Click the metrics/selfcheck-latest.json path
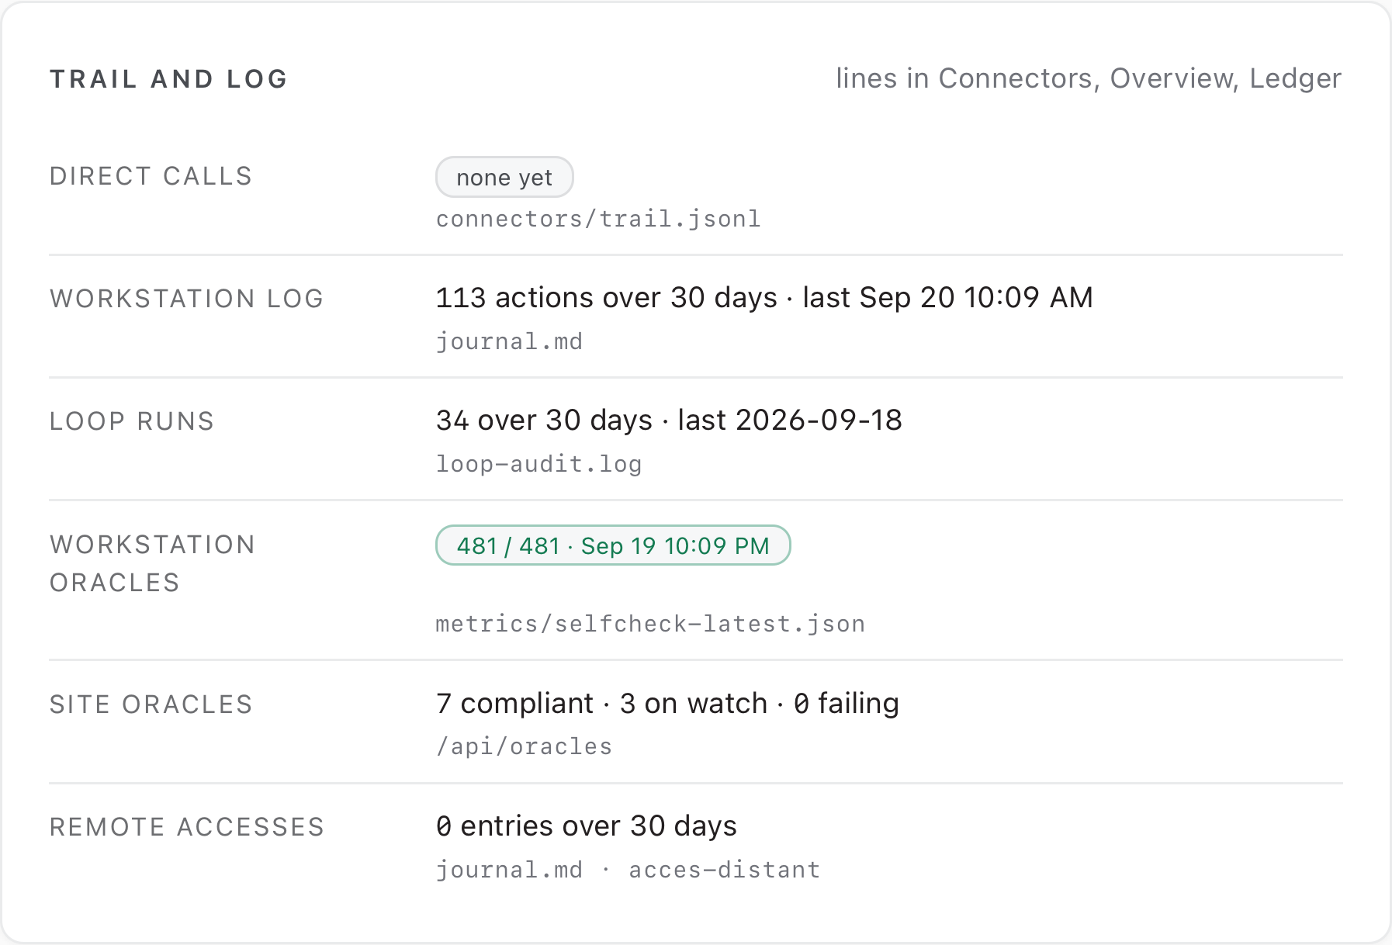This screenshot has width=1392, height=945. coord(650,624)
